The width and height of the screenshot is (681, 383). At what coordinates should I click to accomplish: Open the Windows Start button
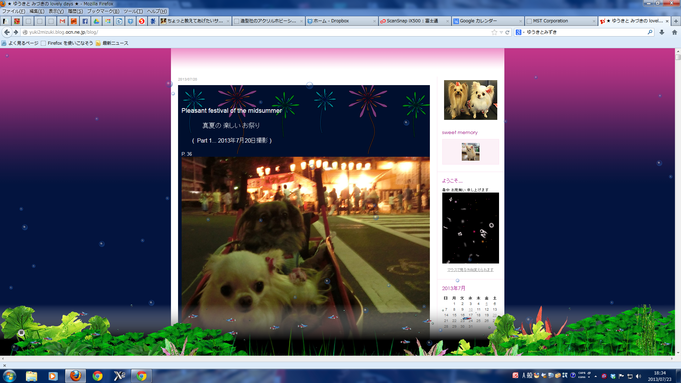10,376
